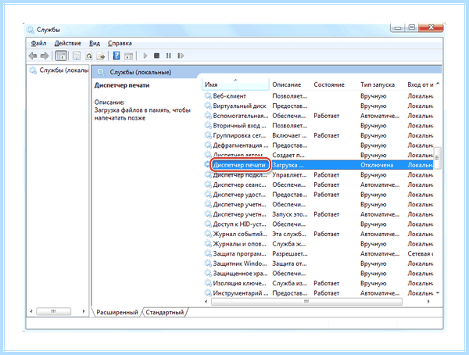Restart the service with the restart icon
469x355 pixels.
[x=181, y=56]
